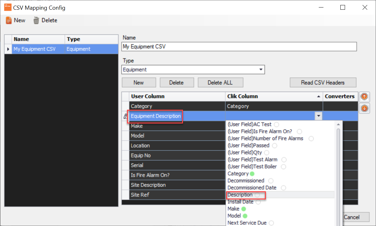Toggle Clik Column dropdown arrow on Equipment Description row
Viewport: 376px width, 226px height.
[x=318, y=116]
